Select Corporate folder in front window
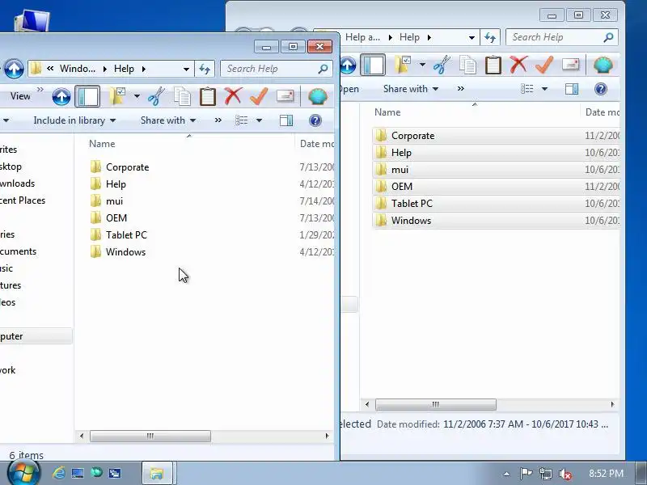 (128, 167)
